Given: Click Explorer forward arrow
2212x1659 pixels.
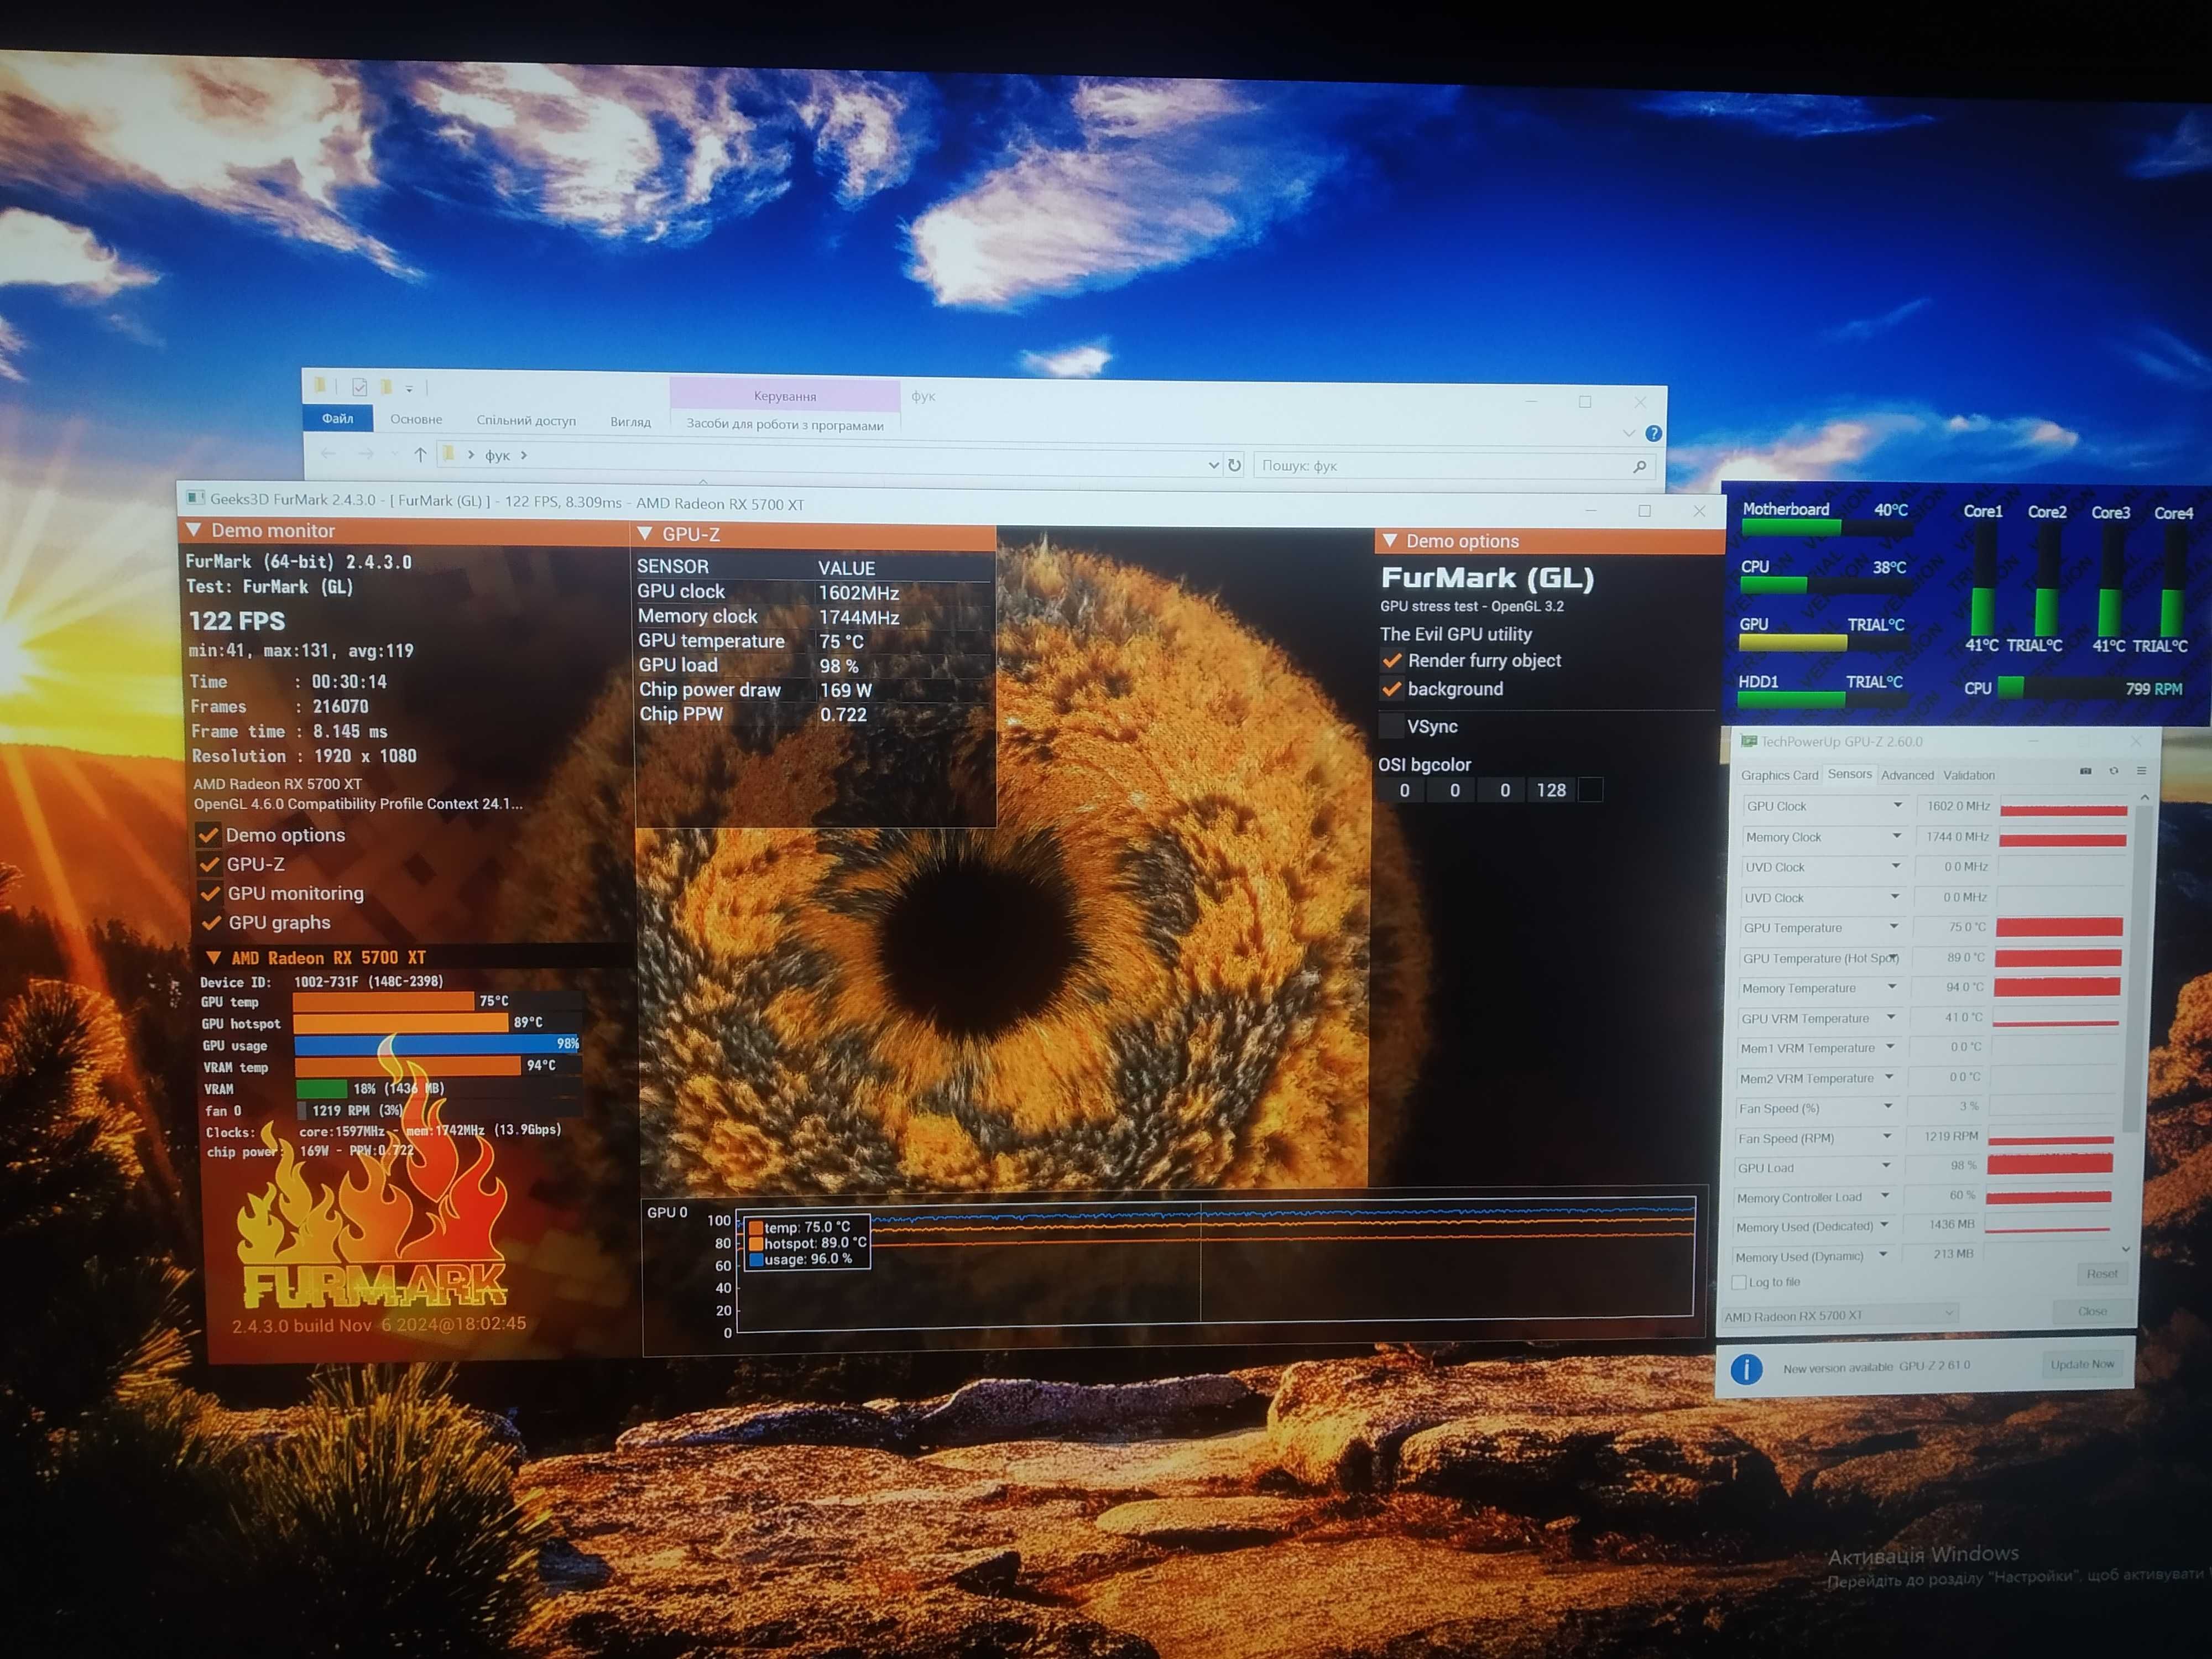Looking at the screenshot, I should point(366,454).
